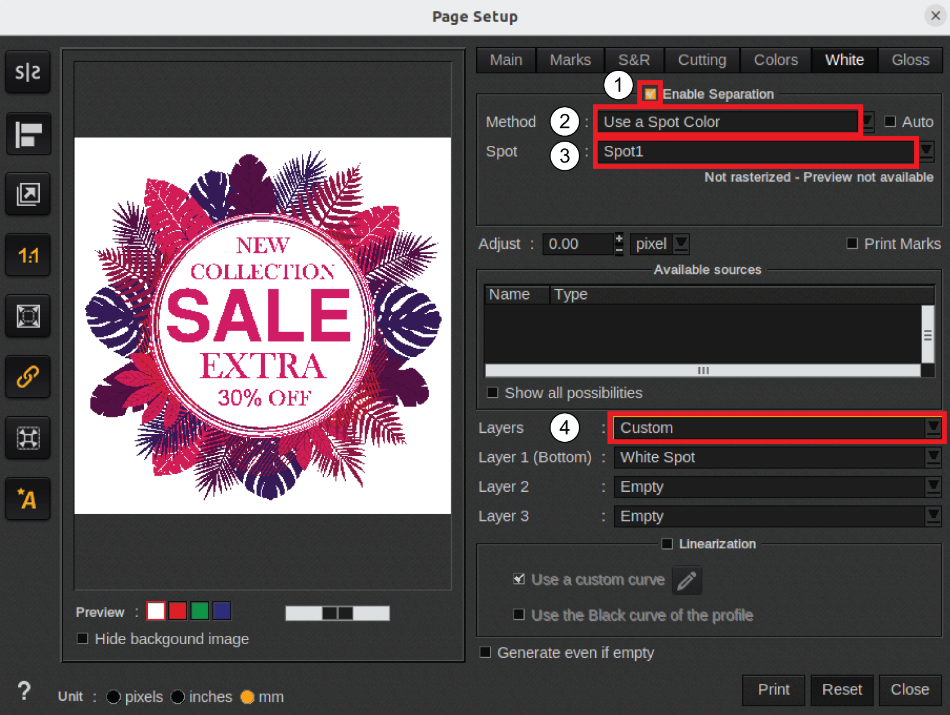Open Layer 1 White Spot dropdown

933,457
